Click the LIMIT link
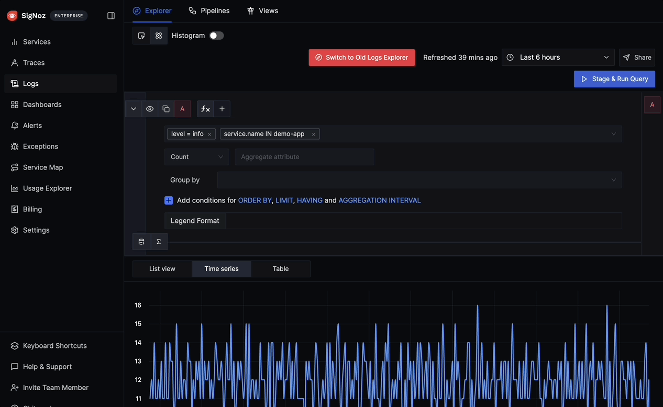This screenshot has height=407, width=663. (x=284, y=200)
